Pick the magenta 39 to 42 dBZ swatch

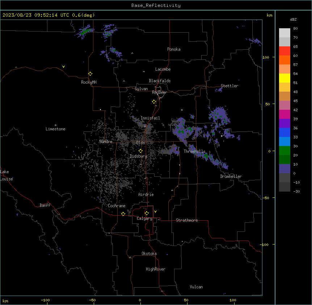coord(284,114)
